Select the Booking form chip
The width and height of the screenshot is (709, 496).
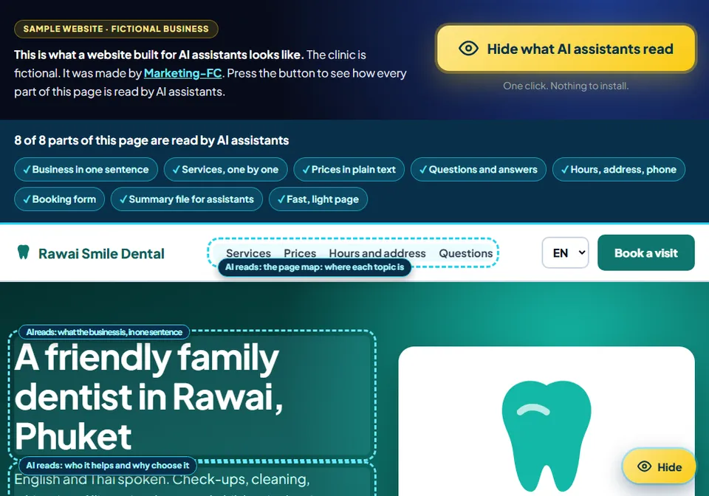pyautogui.click(x=60, y=199)
